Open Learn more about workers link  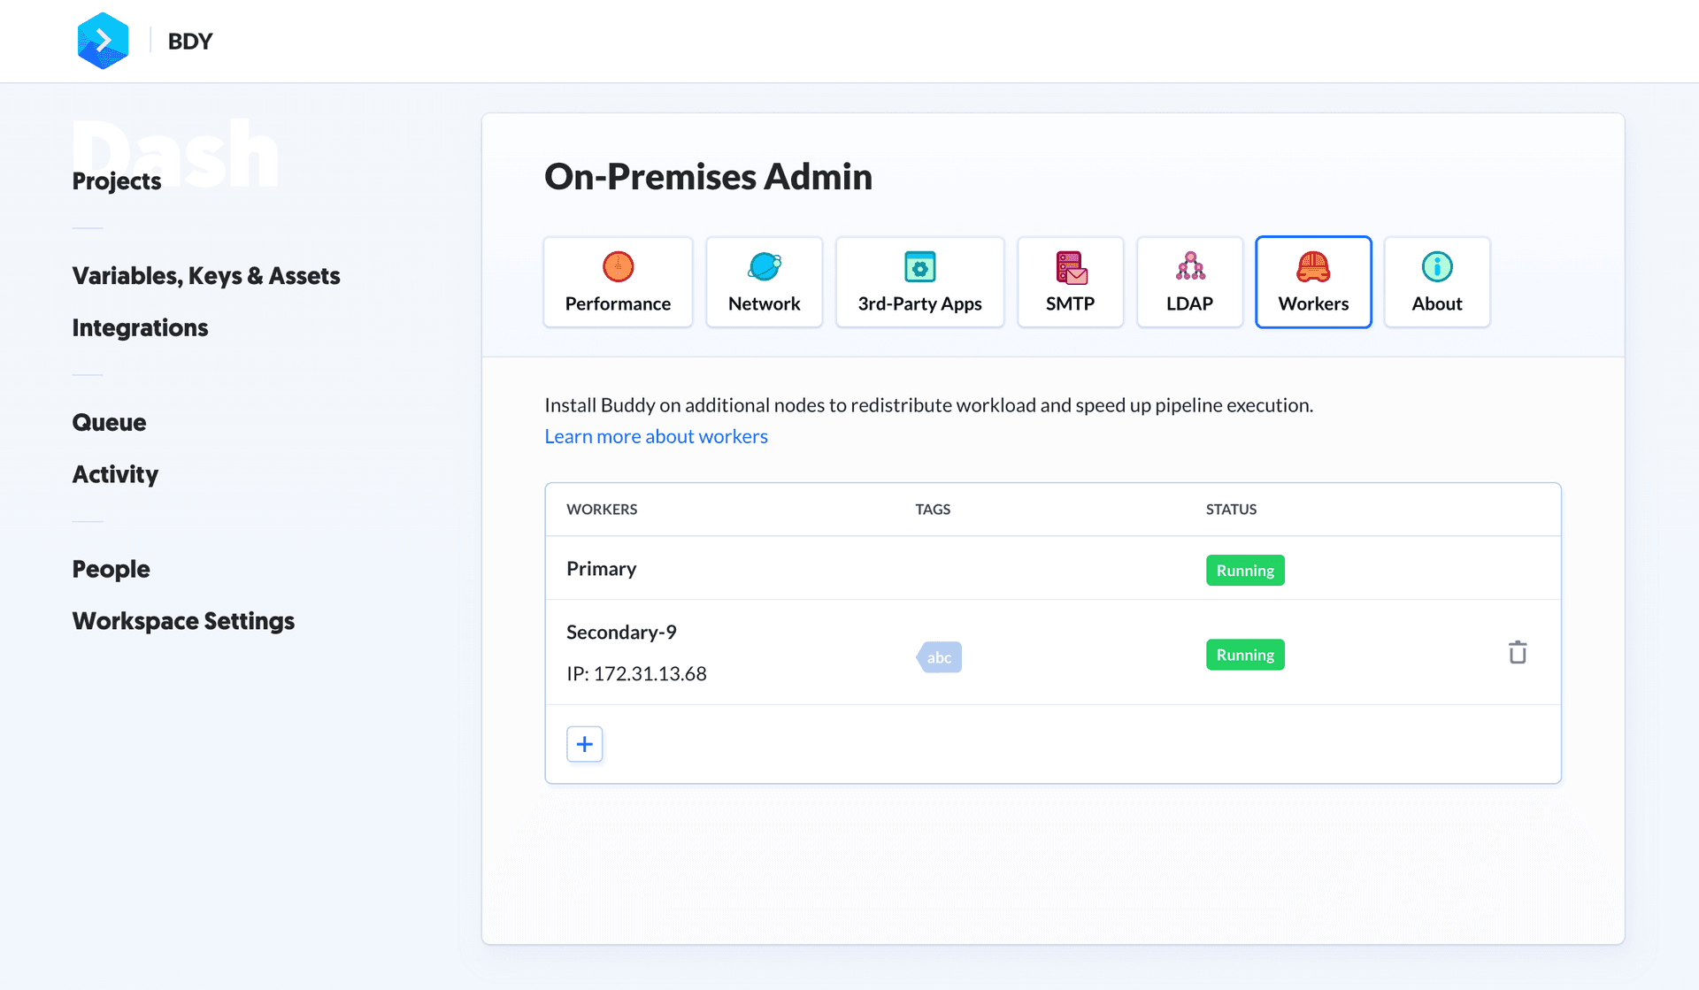click(656, 436)
